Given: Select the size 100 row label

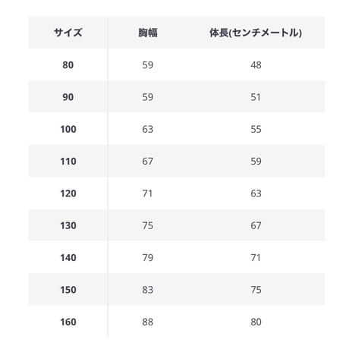Looking at the screenshot, I should pyautogui.click(x=68, y=129).
